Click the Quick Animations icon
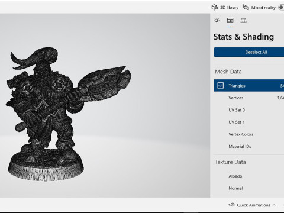The height and width of the screenshot is (213, 284). pos(232,205)
